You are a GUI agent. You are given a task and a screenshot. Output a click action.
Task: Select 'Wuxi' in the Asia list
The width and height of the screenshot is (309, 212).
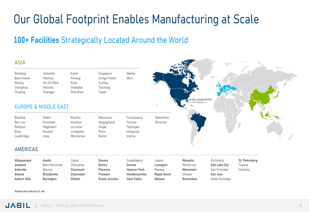(x=130, y=78)
